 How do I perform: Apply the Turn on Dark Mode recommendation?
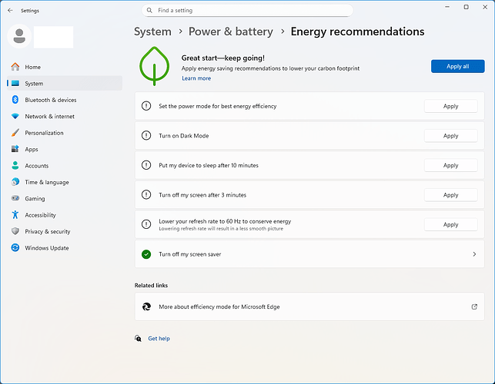[x=450, y=136]
